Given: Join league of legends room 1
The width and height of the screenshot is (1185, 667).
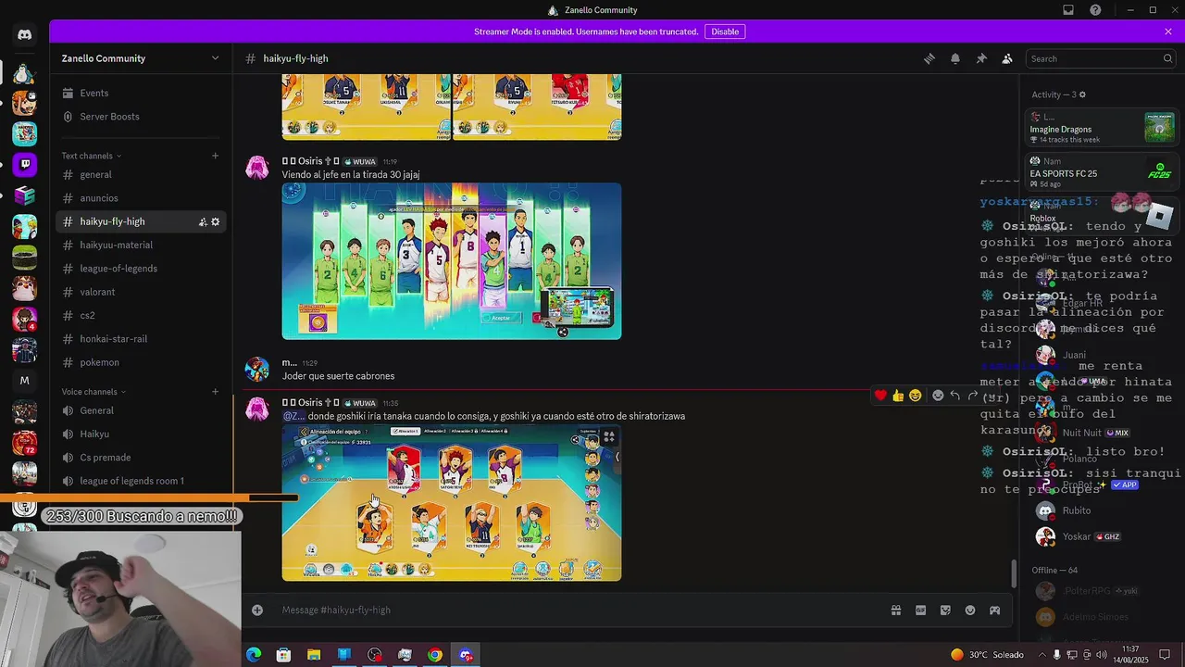Looking at the screenshot, I should [x=141, y=481].
